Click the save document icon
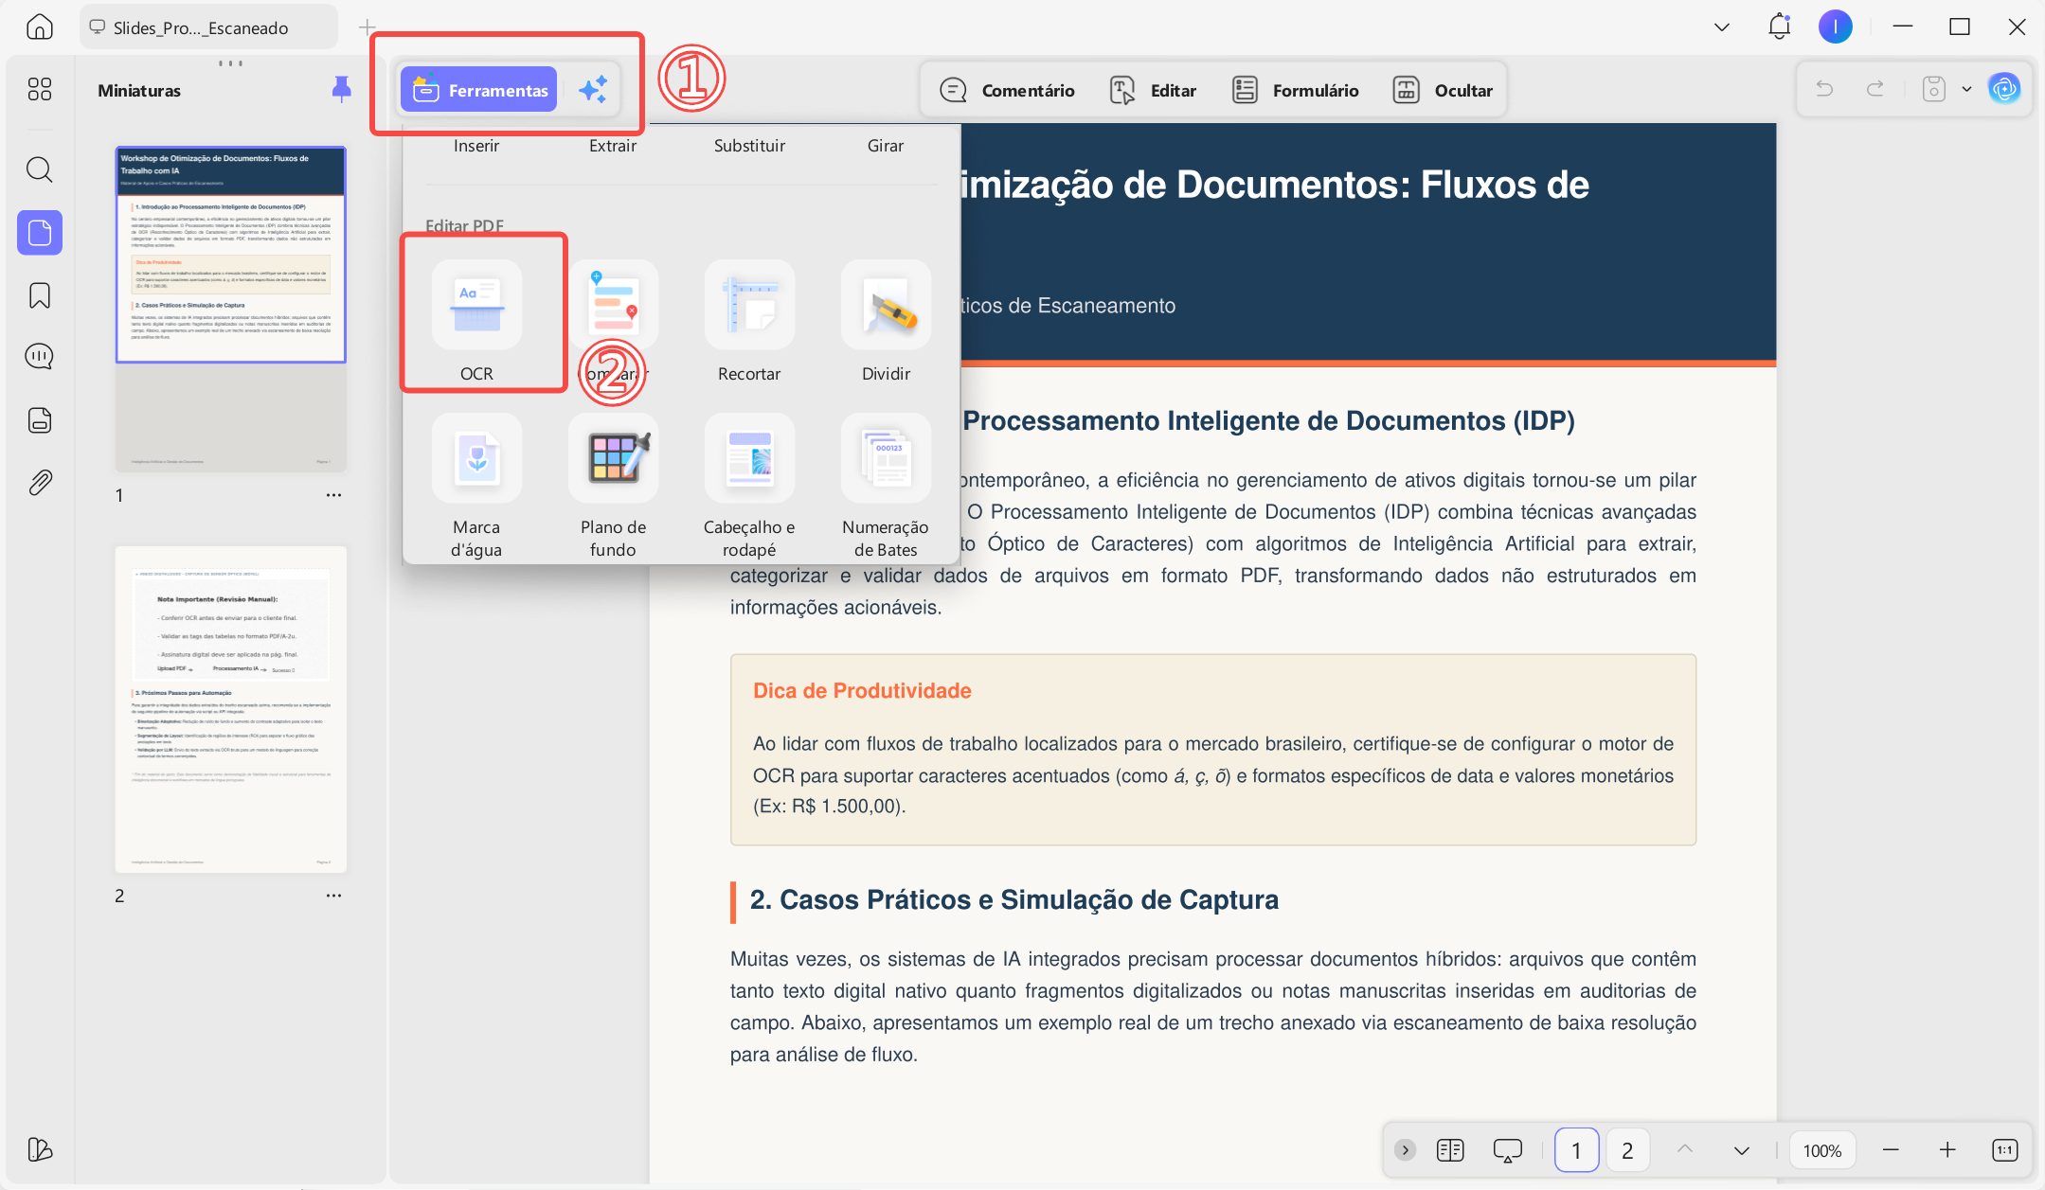Screen dimensions: 2045x1190 click(x=1933, y=89)
